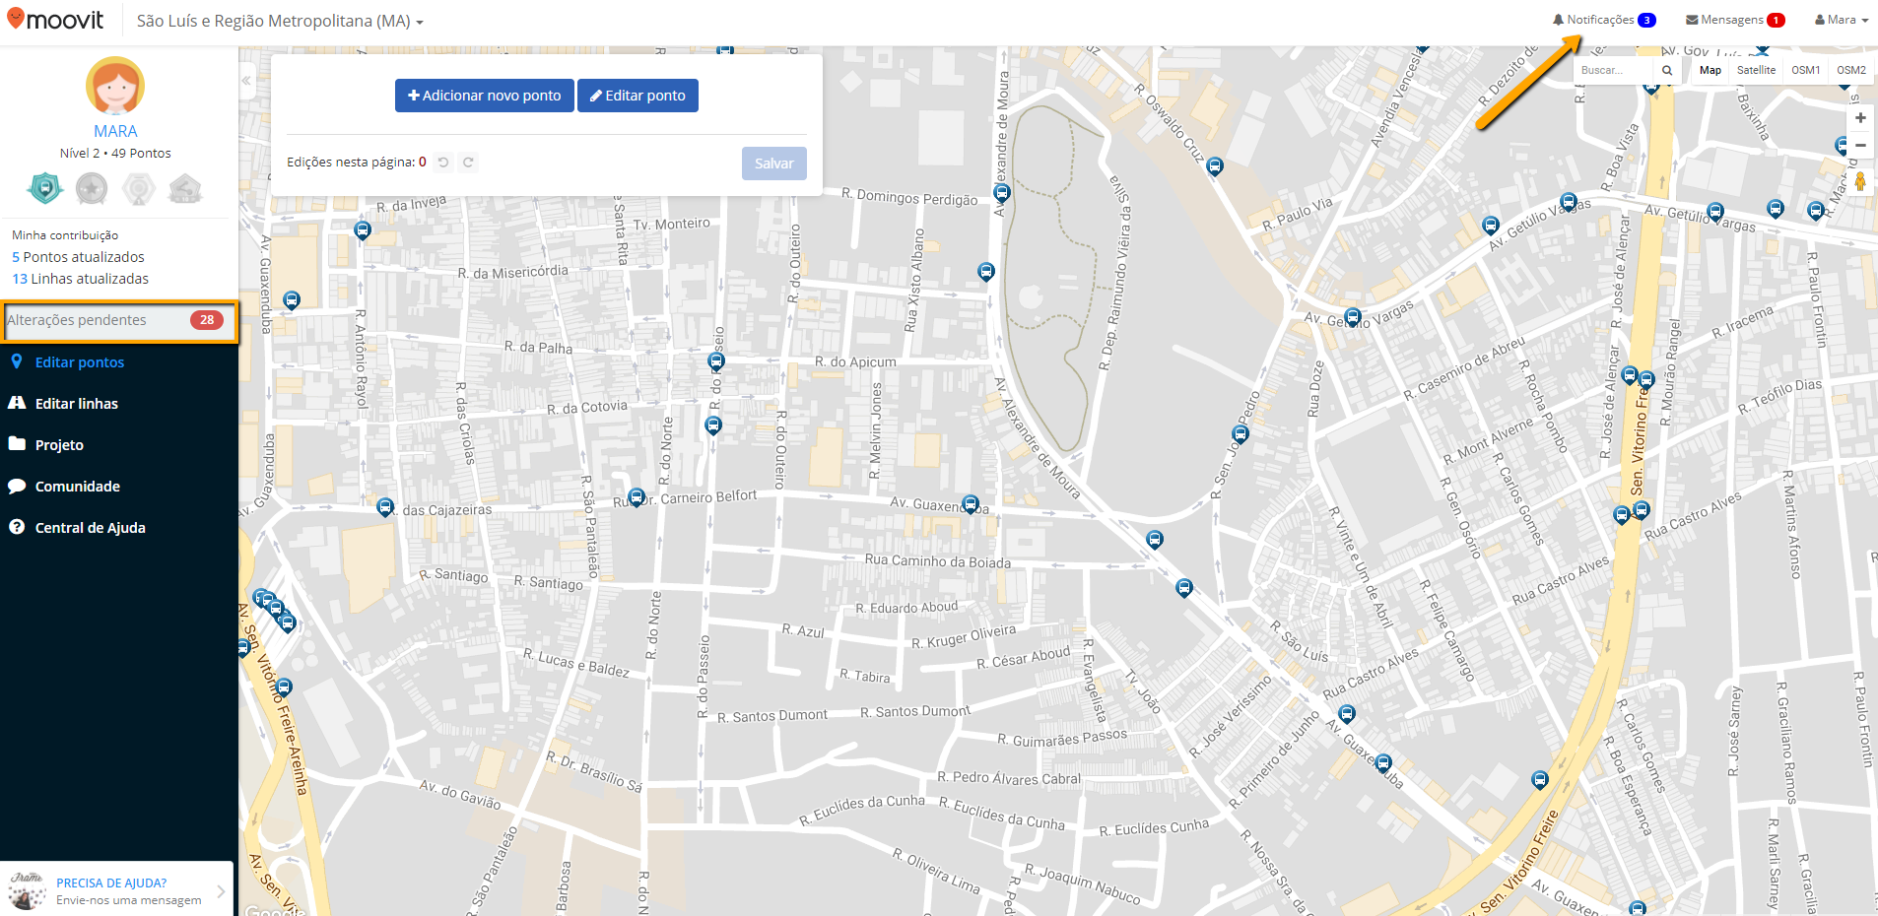Open 5 Pontos atualizados
This screenshot has width=1878, height=916.
coord(78,257)
